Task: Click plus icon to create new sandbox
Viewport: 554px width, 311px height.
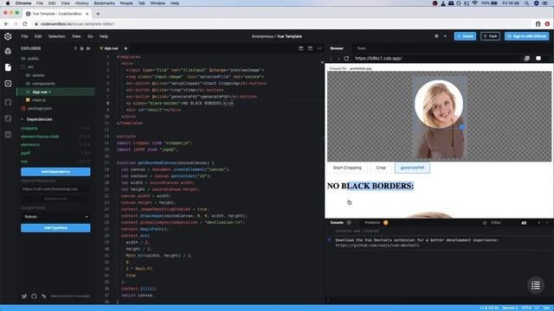Action: click(445, 36)
